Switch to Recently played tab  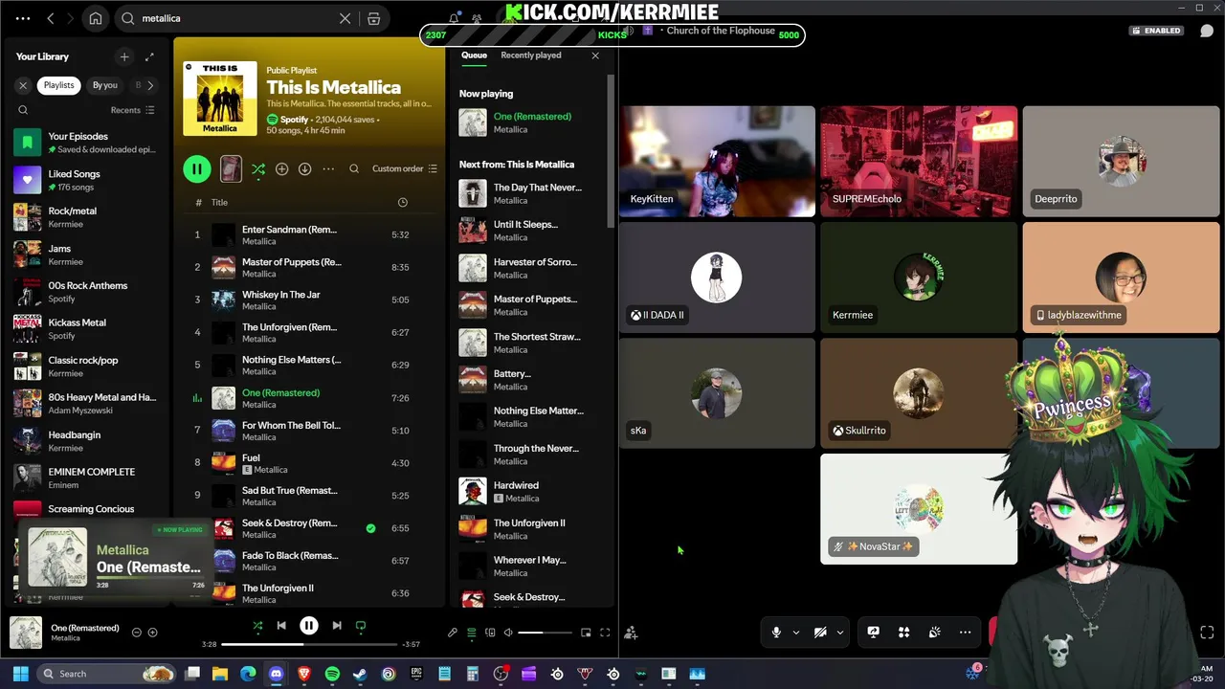point(531,56)
